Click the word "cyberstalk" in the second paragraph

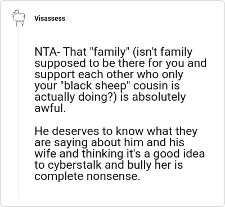(x=75, y=165)
